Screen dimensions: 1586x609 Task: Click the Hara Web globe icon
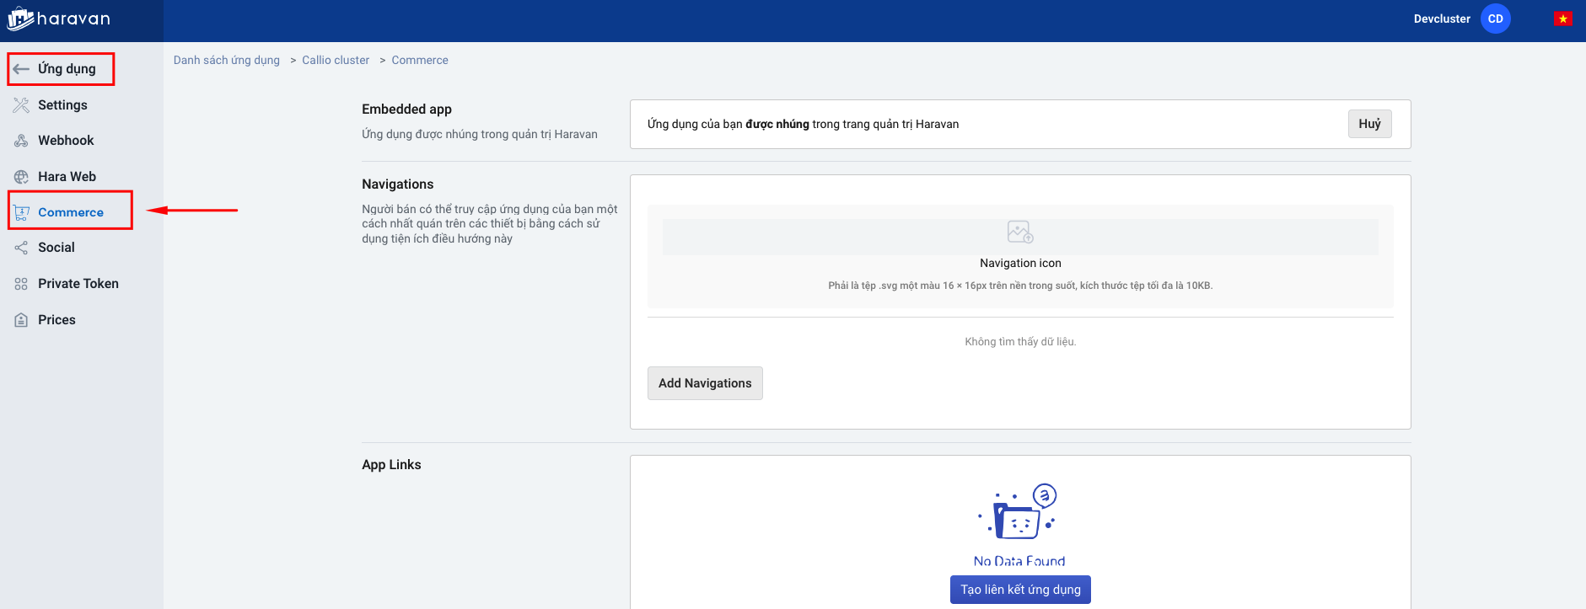[x=21, y=177]
